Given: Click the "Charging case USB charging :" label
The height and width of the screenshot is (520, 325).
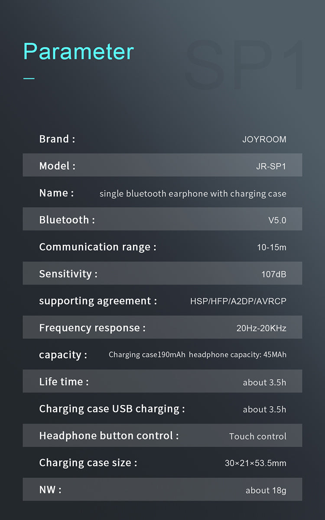Looking at the screenshot, I should pyautogui.click(x=112, y=409).
